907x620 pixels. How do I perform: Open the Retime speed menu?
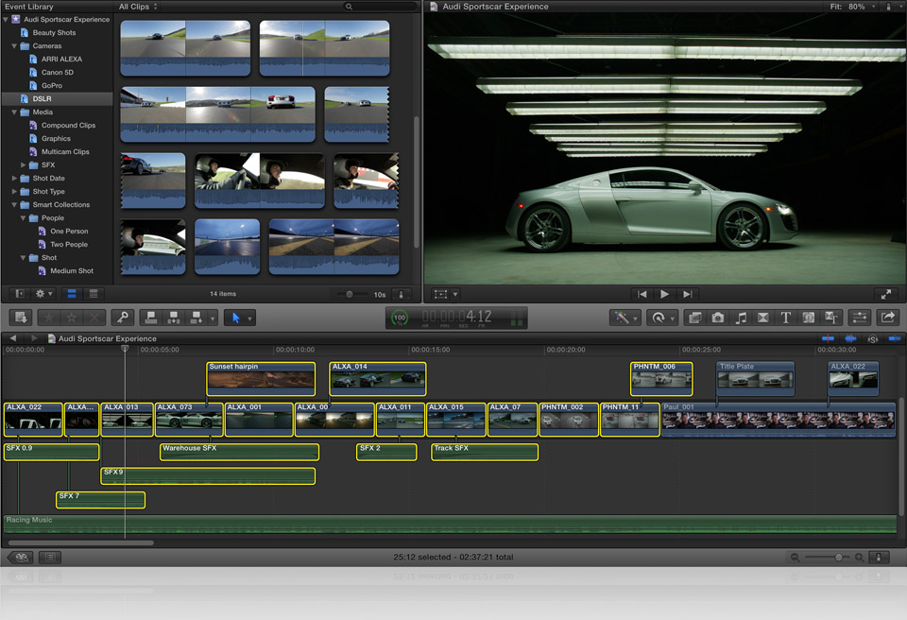pyautogui.click(x=661, y=318)
